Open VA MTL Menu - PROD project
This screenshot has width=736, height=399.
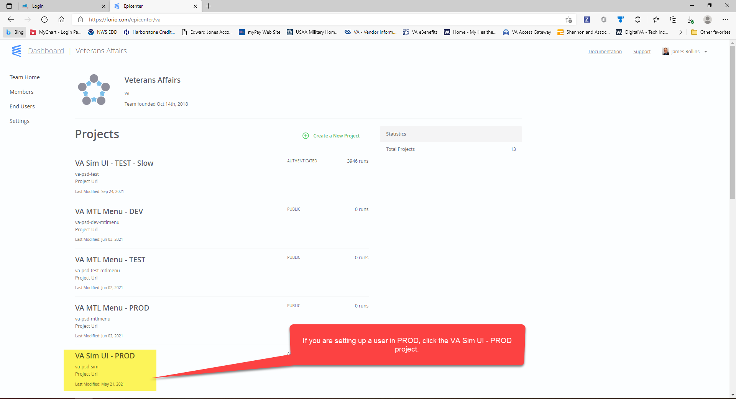112,308
